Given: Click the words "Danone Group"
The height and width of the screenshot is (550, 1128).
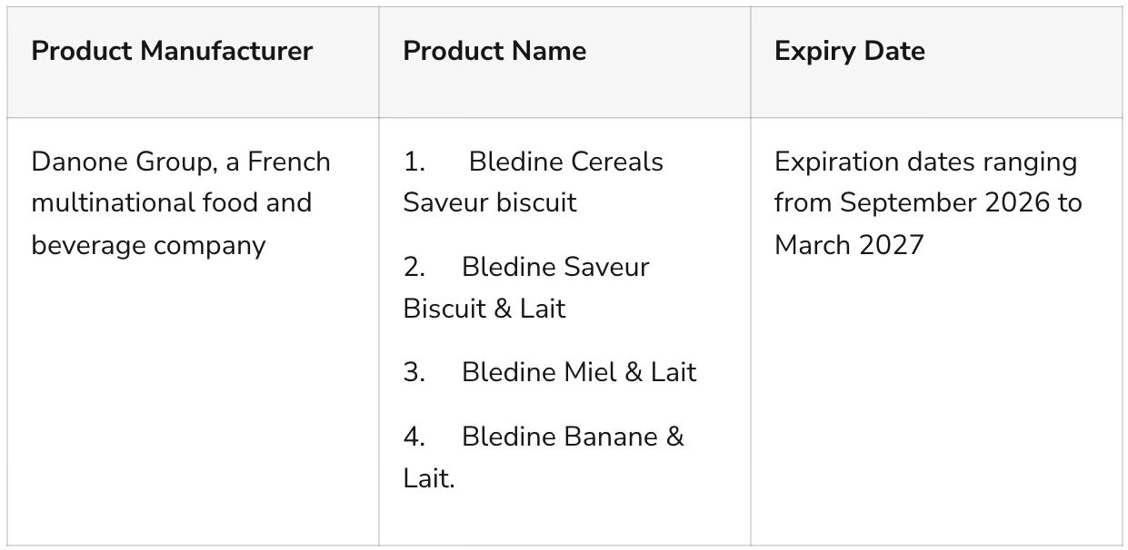Looking at the screenshot, I should click(117, 162).
